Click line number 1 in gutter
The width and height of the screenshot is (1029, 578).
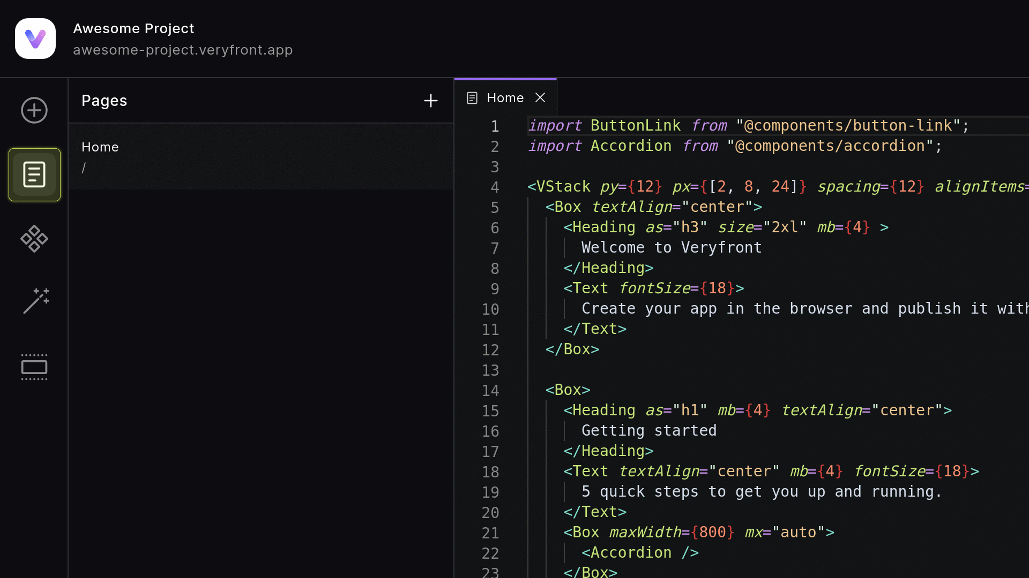[495, 126]
